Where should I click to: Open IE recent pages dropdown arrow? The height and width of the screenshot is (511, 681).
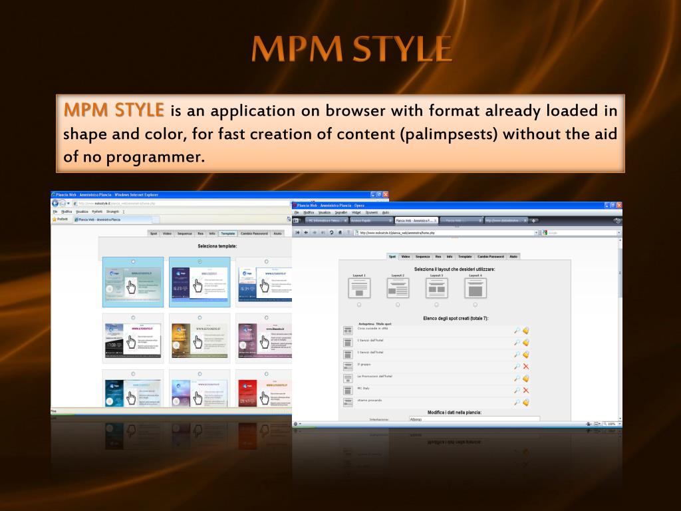[x=68, y=204]
